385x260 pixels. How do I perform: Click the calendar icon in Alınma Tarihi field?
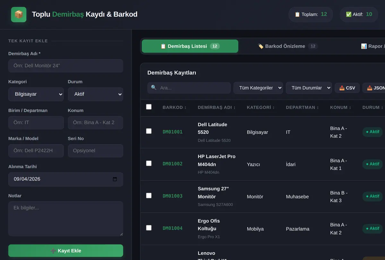pyautogui.click(x=115, y=179)
